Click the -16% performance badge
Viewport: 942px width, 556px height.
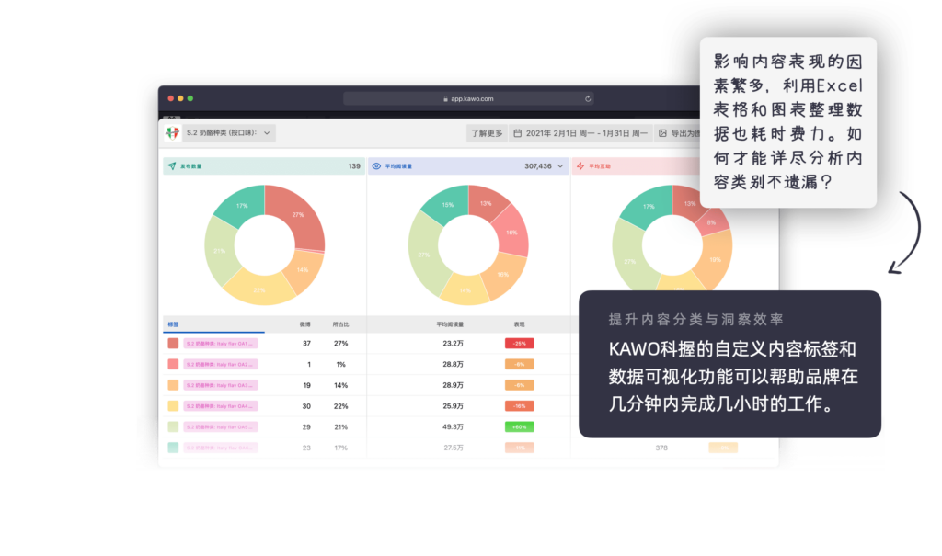519,406
